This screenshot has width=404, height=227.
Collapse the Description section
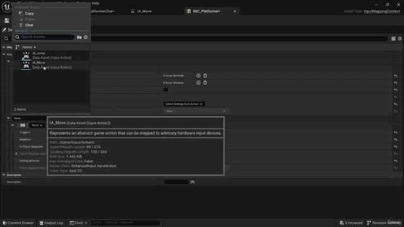click(4, 175)
